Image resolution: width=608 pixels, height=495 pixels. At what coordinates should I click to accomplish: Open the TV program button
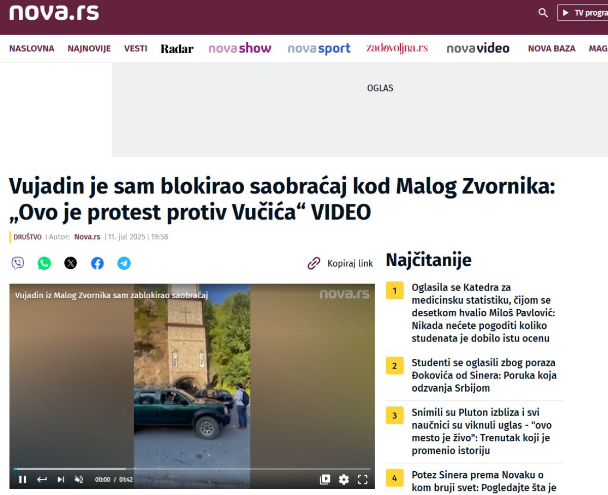click(x=583, y=13)
